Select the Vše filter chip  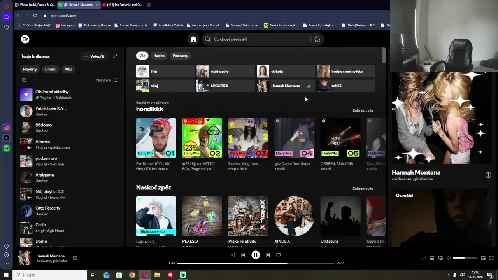pyautogui.click(x=142, y=56)
